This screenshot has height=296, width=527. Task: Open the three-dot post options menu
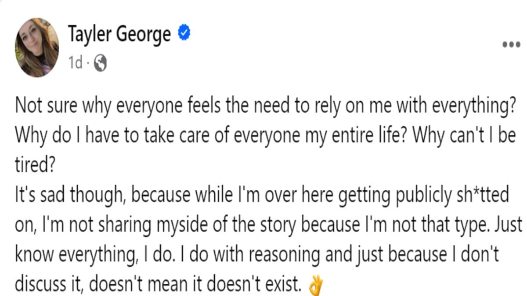coord(511,45)
